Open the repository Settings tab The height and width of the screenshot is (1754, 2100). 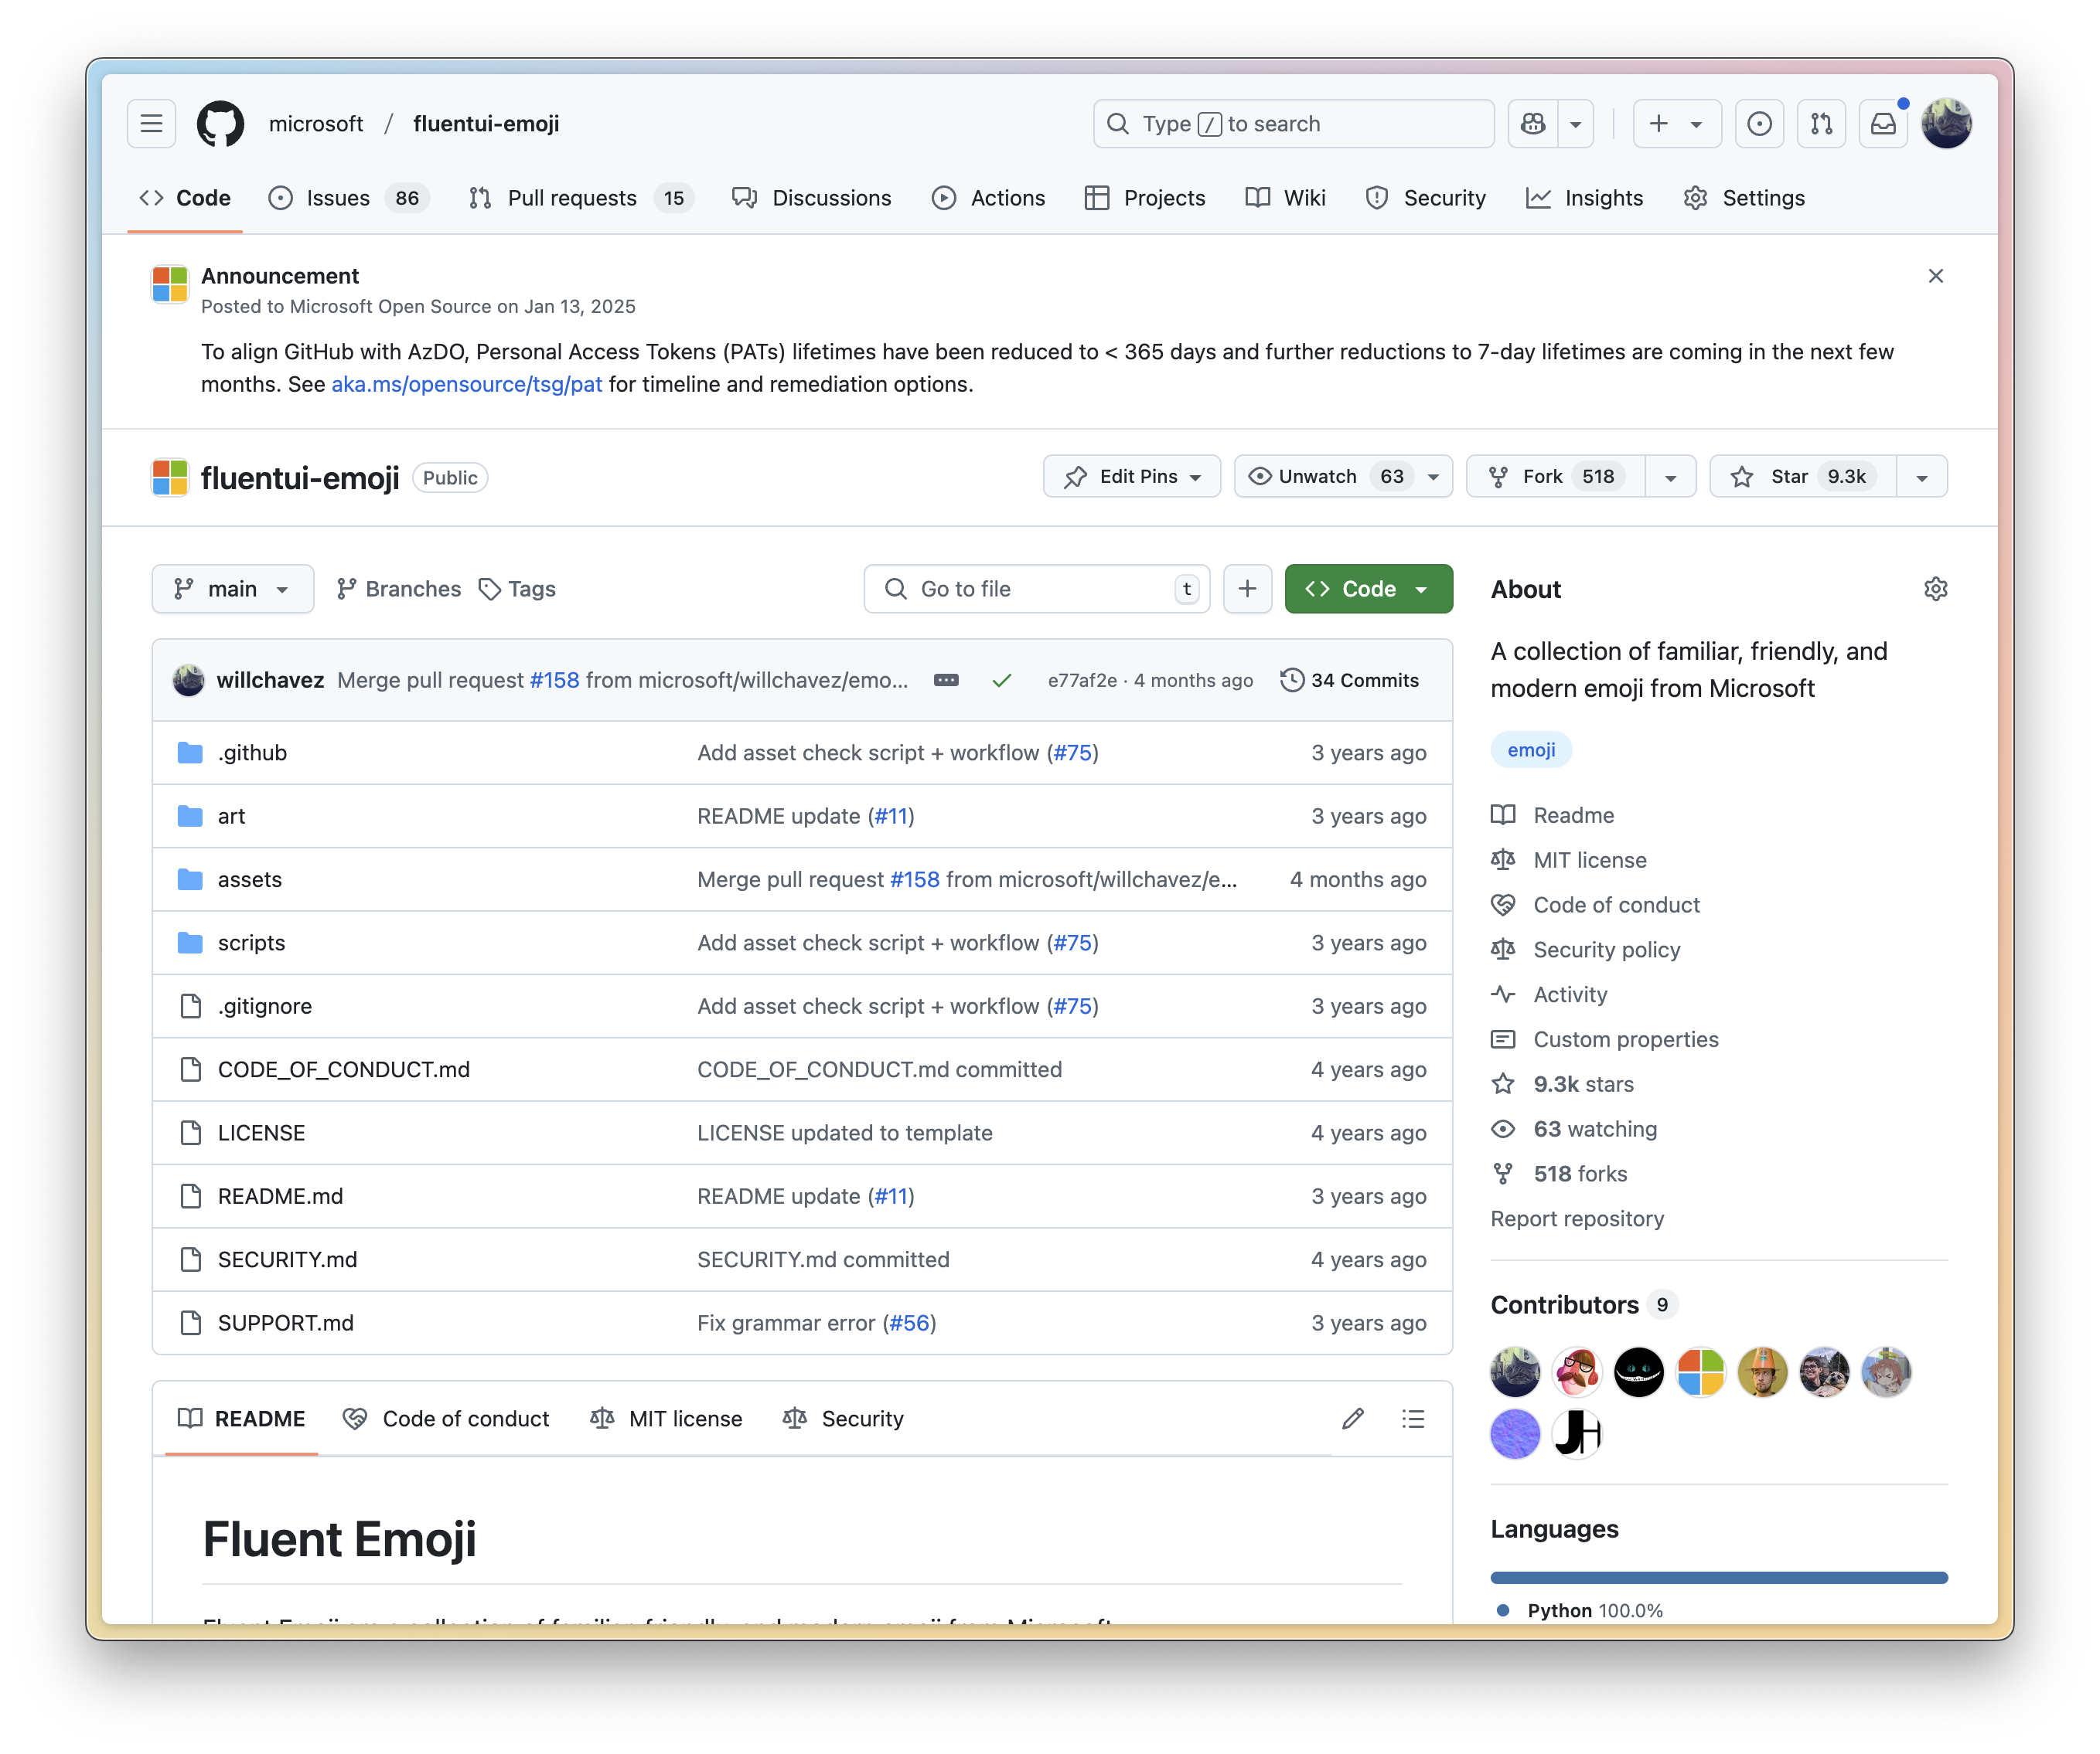pos(1744,198)
